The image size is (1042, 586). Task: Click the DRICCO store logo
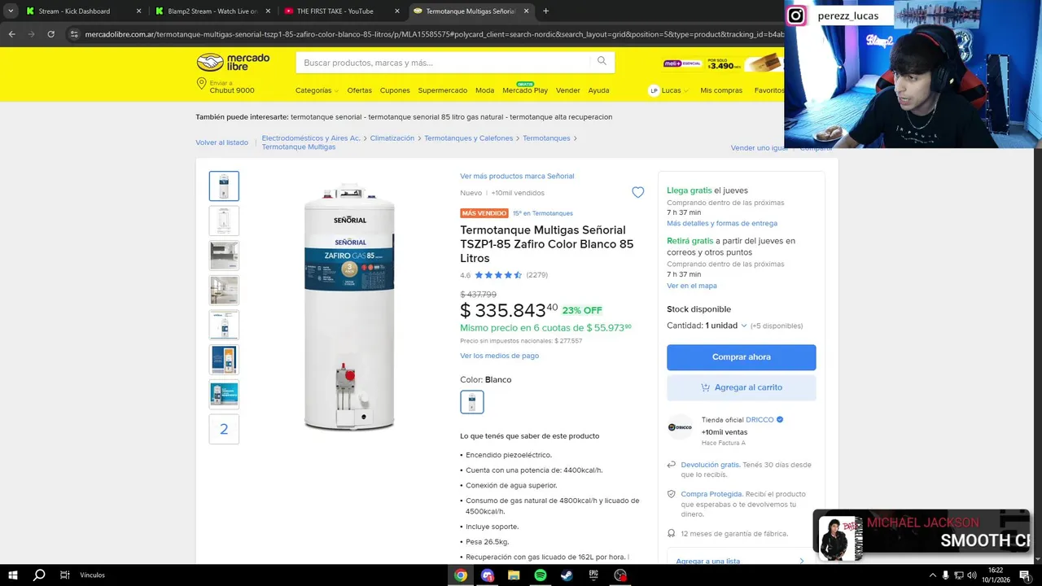[680, 426]
